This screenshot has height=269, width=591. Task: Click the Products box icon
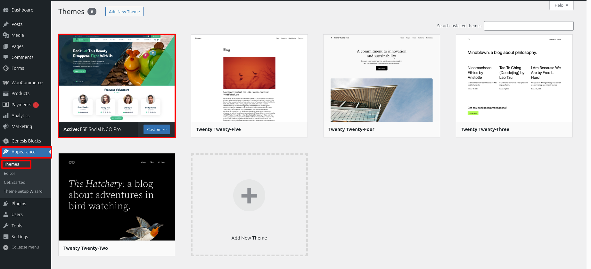(x=6, y=94)
